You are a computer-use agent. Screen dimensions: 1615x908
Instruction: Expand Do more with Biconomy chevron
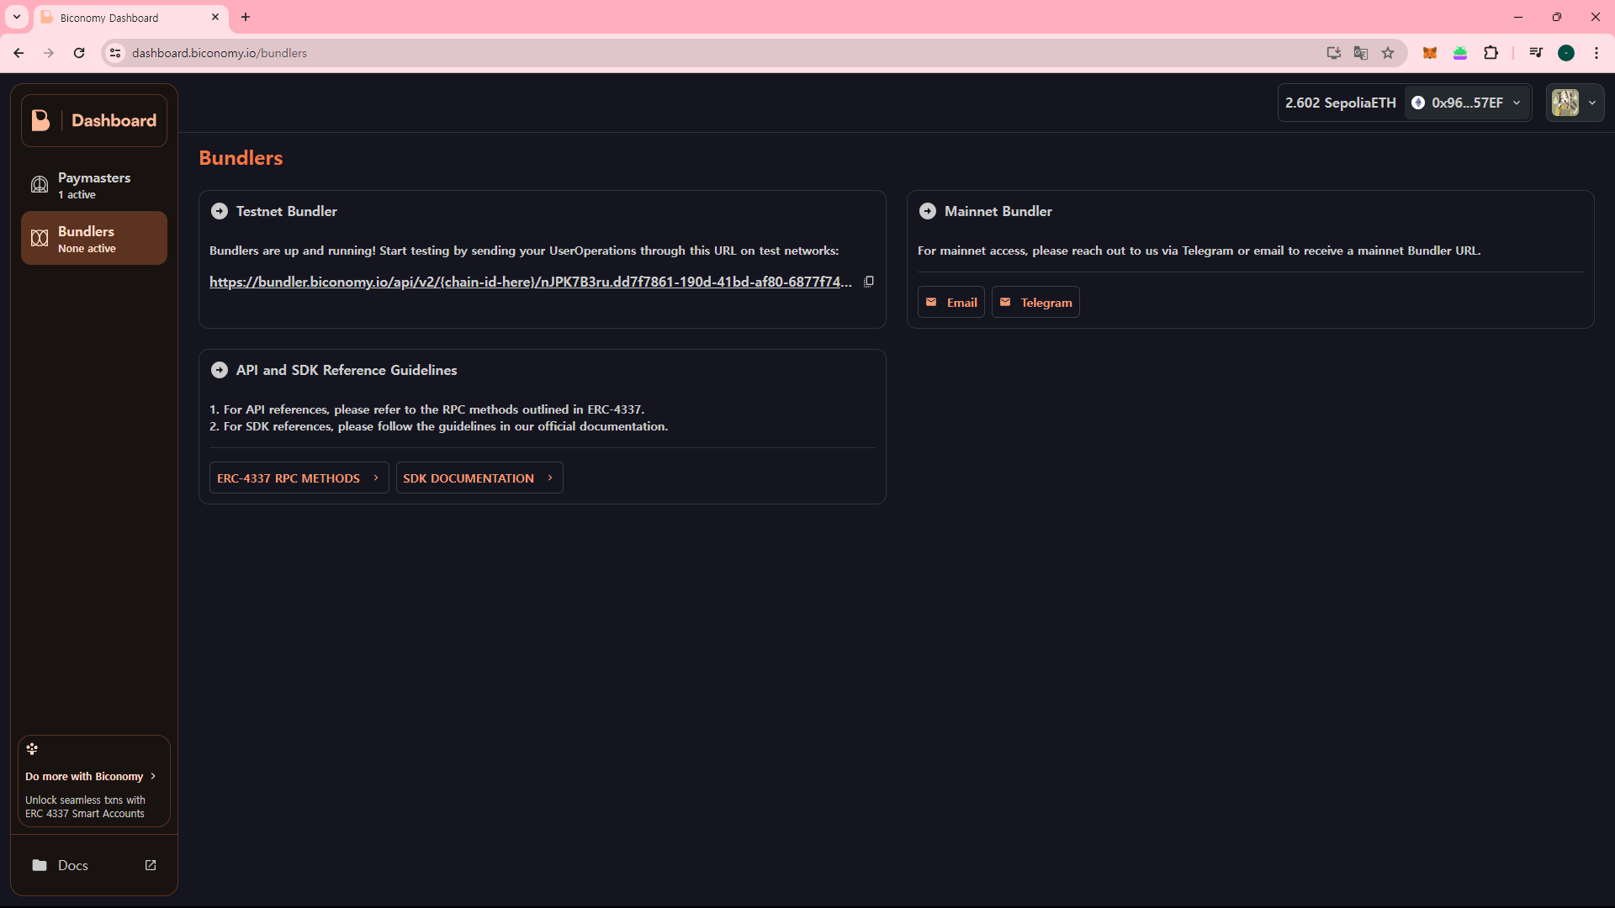152,776
